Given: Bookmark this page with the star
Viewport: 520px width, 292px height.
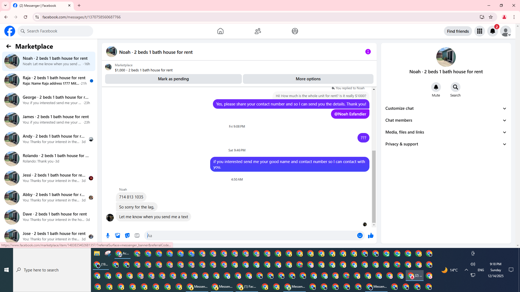Looking at the screenshot, I should coord(491,17).
